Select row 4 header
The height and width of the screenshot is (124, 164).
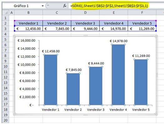tap(6, 34)
